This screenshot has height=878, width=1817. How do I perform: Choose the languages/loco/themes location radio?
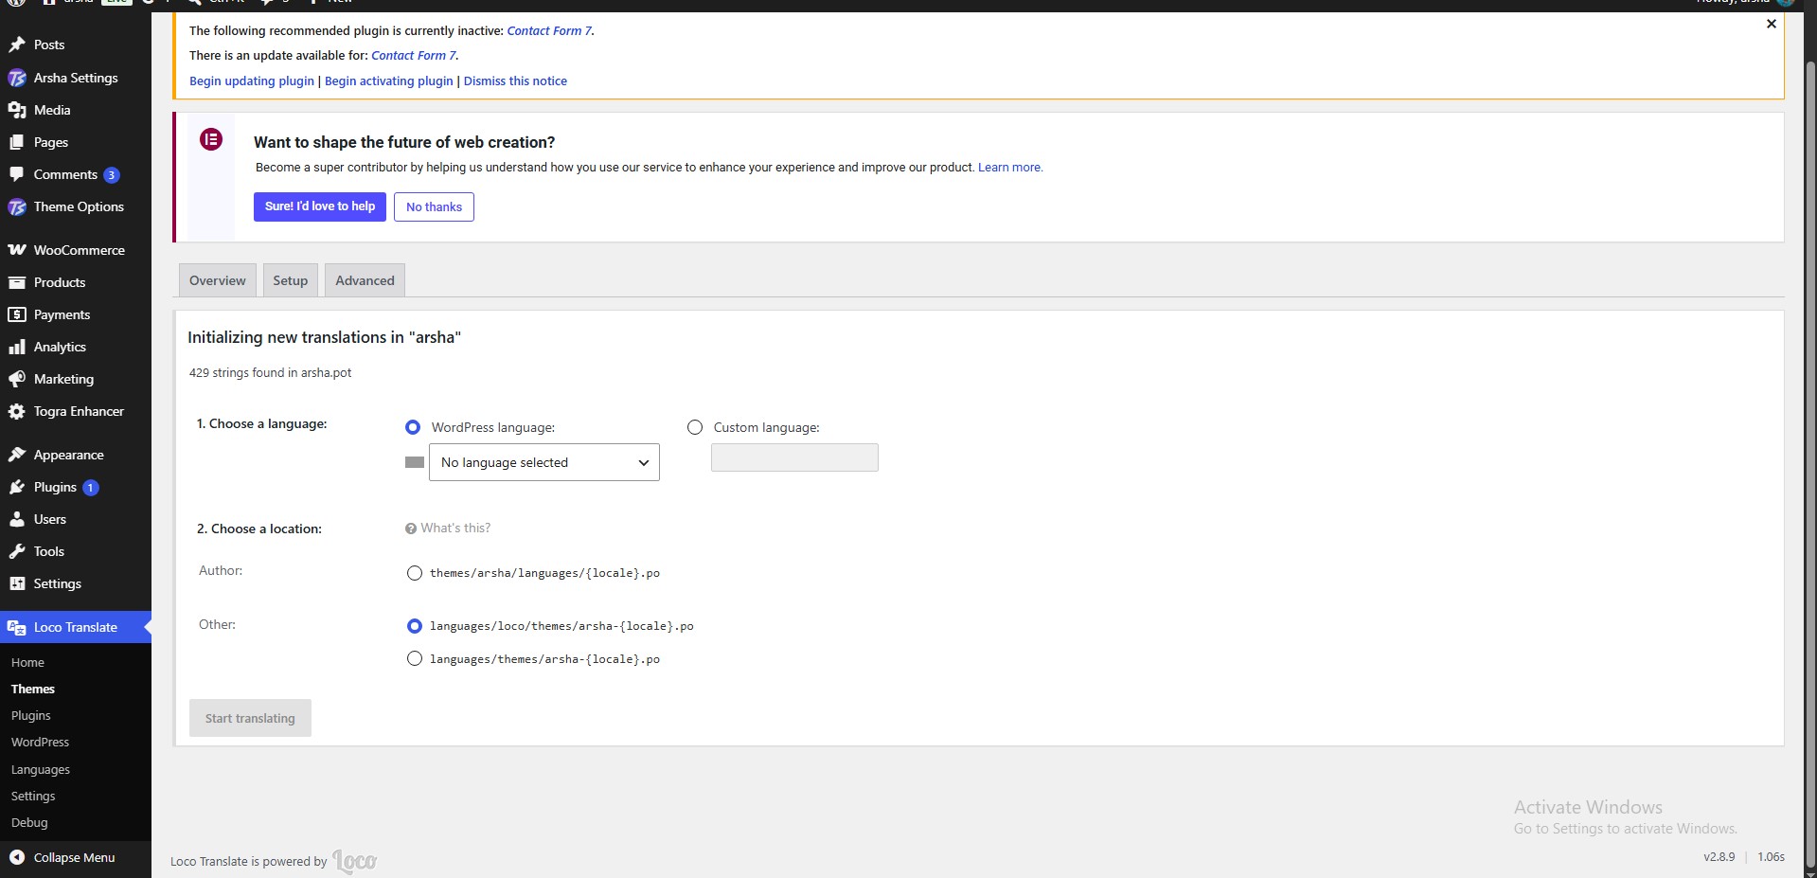click(414, 626)
